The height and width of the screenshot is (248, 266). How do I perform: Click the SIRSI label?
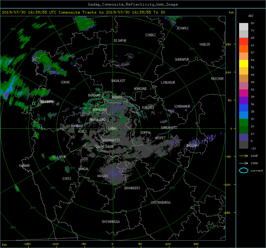click(x=67, y=179)
